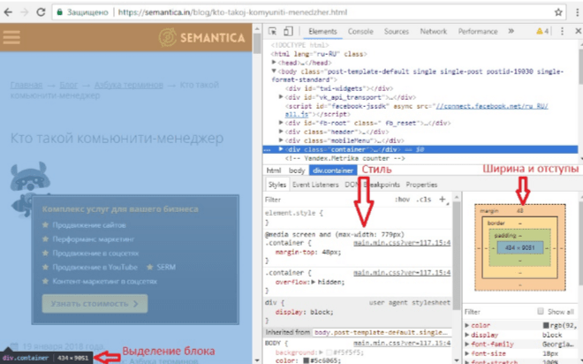Open the Performance tab
This screenshot has width=583, height=364.
[x=478, y=32]
